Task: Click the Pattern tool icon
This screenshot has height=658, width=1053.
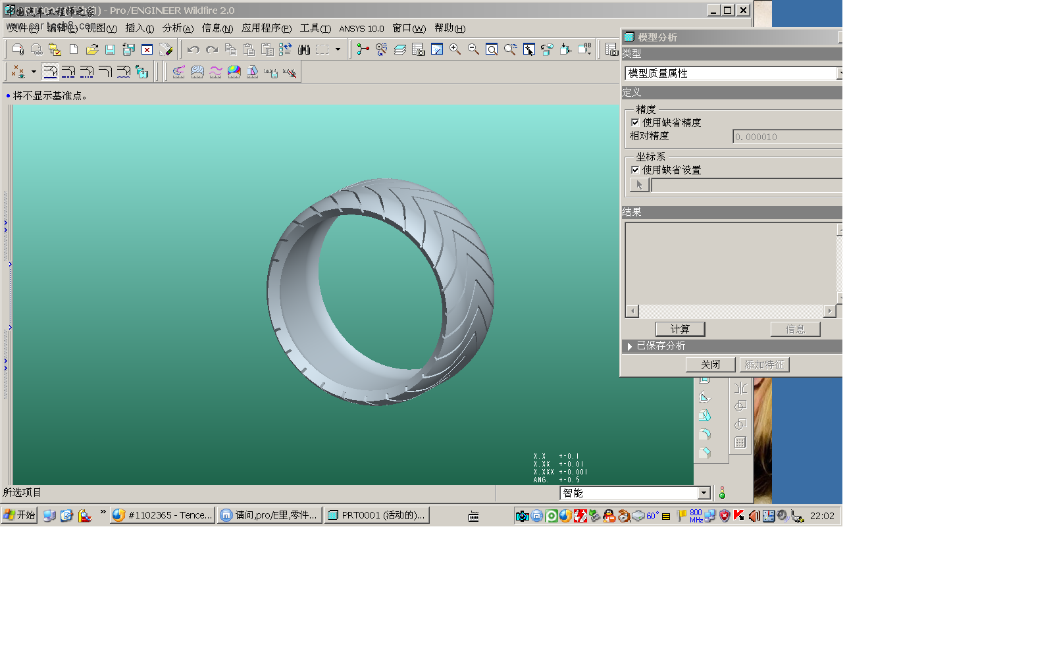Action: [740, 442]
